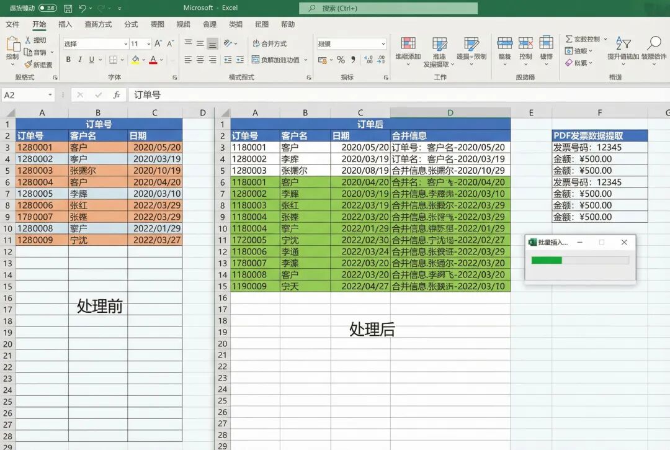The image size is (670, 450).
Task: Open the 帮助 ribbon tab
Action: [x=288, y=24]
